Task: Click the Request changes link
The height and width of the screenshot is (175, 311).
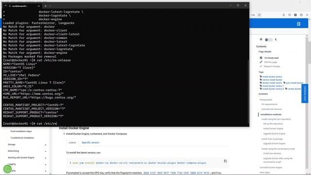Action: (x=272, y=66)
